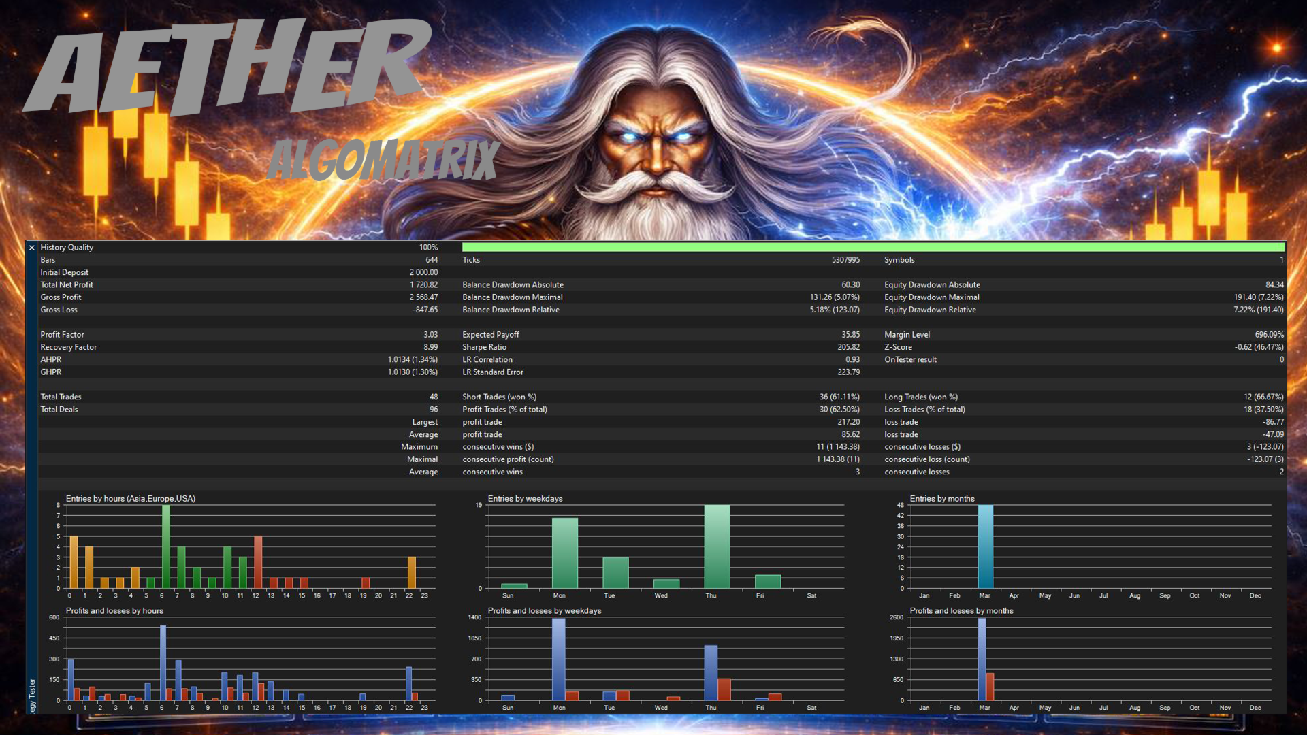The width and height of the screenshot is (1307, 735).
Task: Select the Total Net Profit row
Action: tap(67, 285)
